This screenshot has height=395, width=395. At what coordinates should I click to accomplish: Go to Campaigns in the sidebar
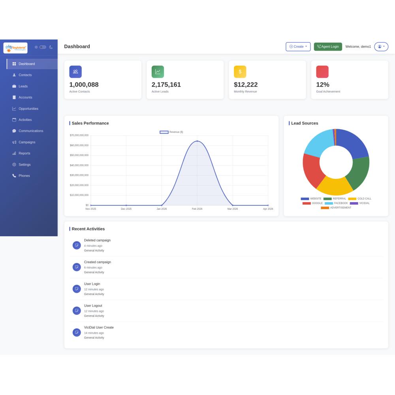pyautogui.click(x=27, y=142)
